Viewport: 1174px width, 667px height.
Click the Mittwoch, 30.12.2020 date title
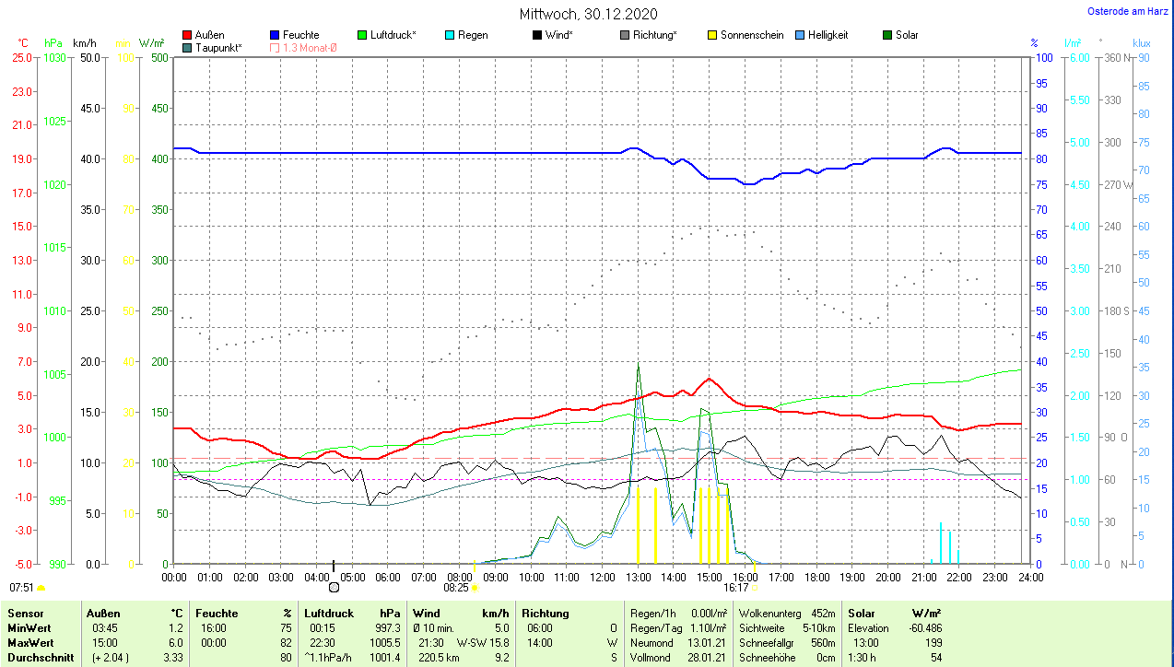(x=589, y=15)
